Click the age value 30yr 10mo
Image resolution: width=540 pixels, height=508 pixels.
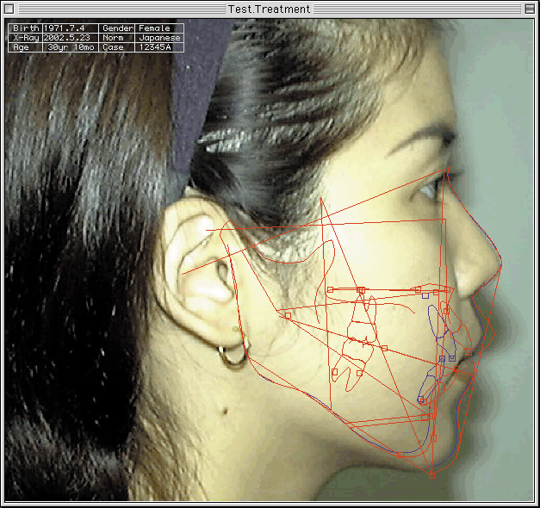pos(71,47)
